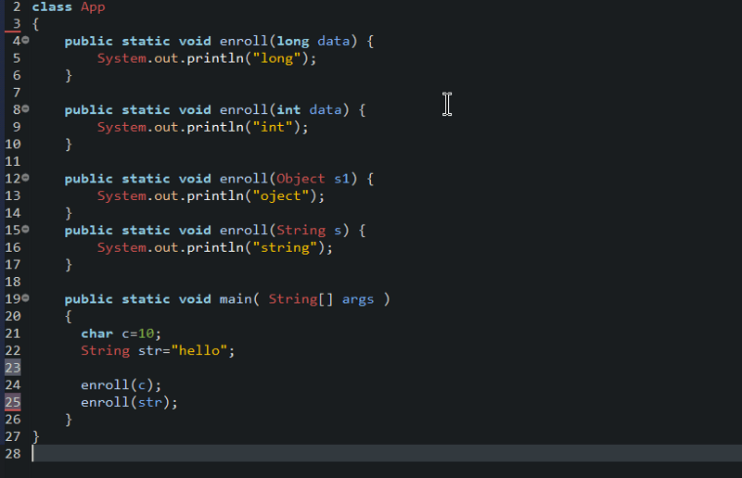Collapse the main method fold marker

pos(26,298)
